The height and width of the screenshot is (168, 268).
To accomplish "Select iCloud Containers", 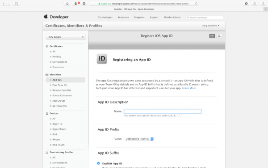I will (x=62, y=95).
